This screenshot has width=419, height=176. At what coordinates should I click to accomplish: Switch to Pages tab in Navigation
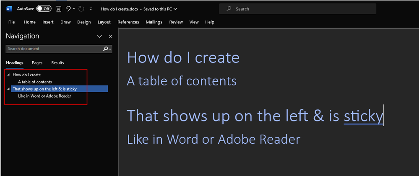coord(37,63)
